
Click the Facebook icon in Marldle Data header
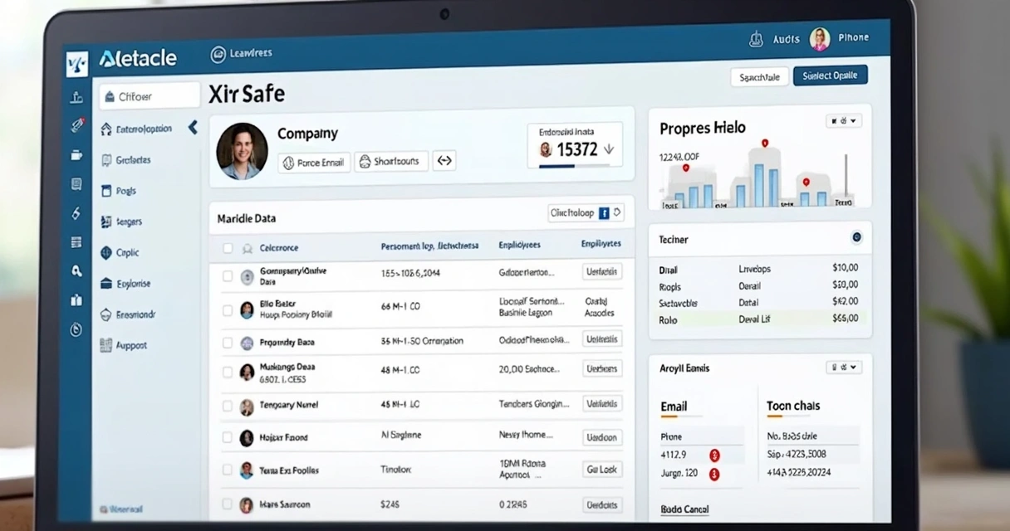[604, 213]
